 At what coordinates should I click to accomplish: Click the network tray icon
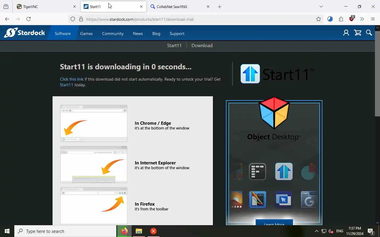pos(324,231)
